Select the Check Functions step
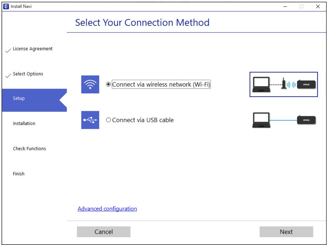This screenshot has width=328, height=245. tap(29, 148)
